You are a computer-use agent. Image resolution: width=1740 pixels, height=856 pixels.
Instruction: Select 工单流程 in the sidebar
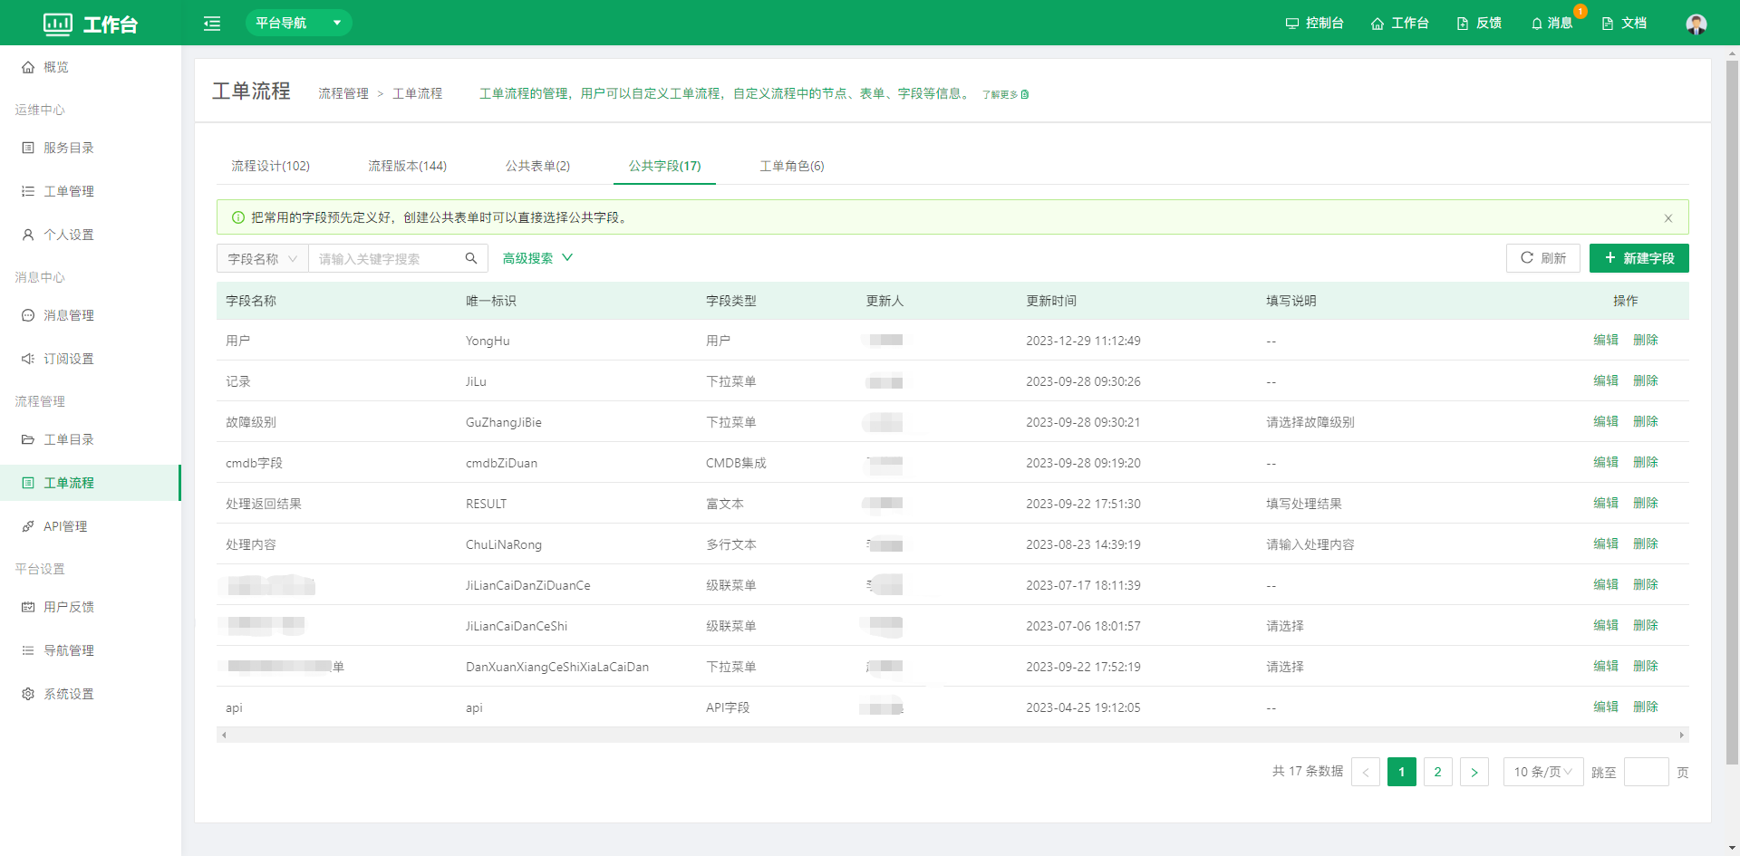[91, 483]
